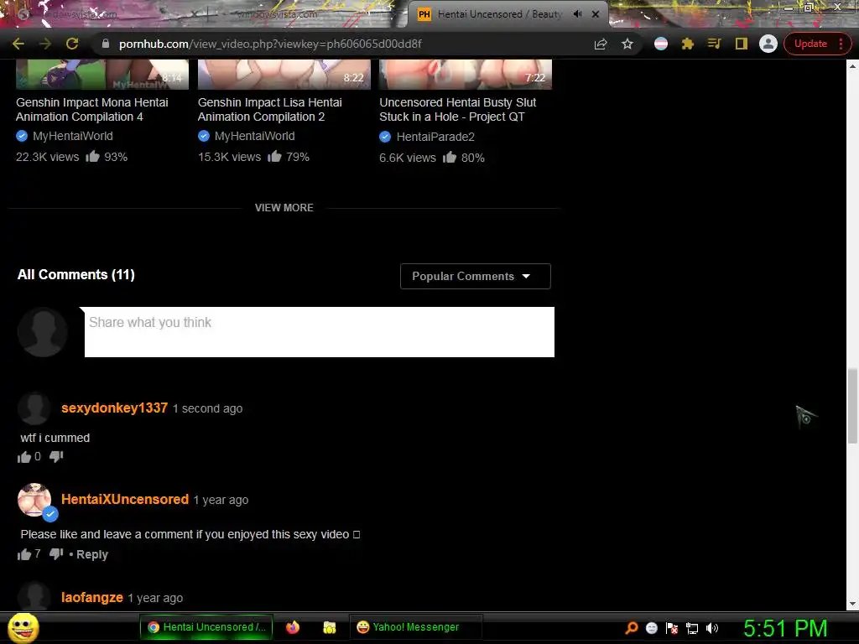Click the round smiley tray icon
The height and width of the screenshot is (644, 859).
[651, 628]
